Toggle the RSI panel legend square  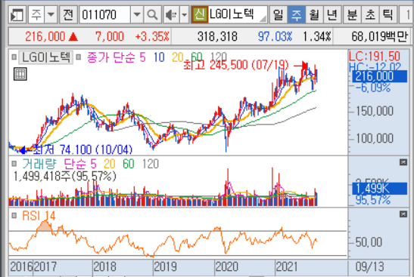click(14, 216)
